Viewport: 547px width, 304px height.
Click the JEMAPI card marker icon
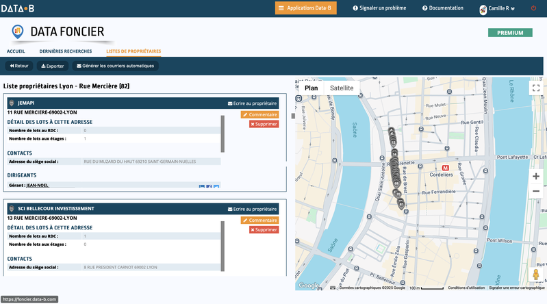click(12, 103)
